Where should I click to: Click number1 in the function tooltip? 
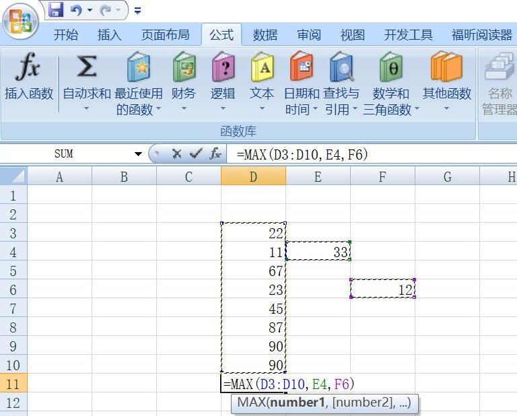tap(298, 403)
